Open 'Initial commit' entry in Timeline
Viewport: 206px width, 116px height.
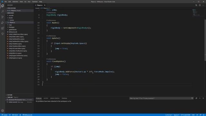tap(19, 102)
